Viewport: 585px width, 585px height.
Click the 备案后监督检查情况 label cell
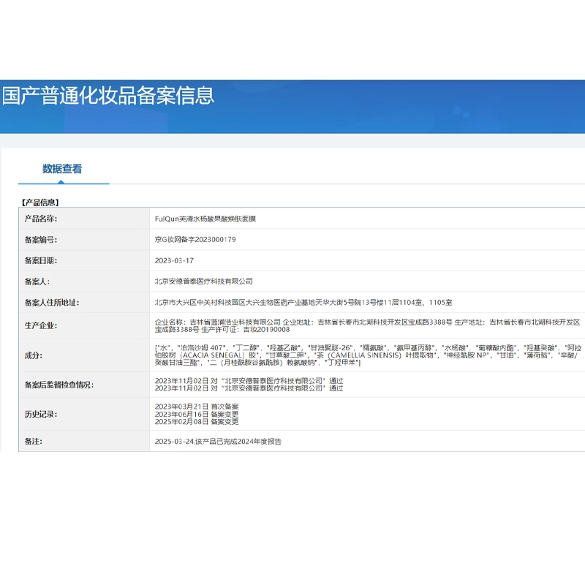coord(84,385)
